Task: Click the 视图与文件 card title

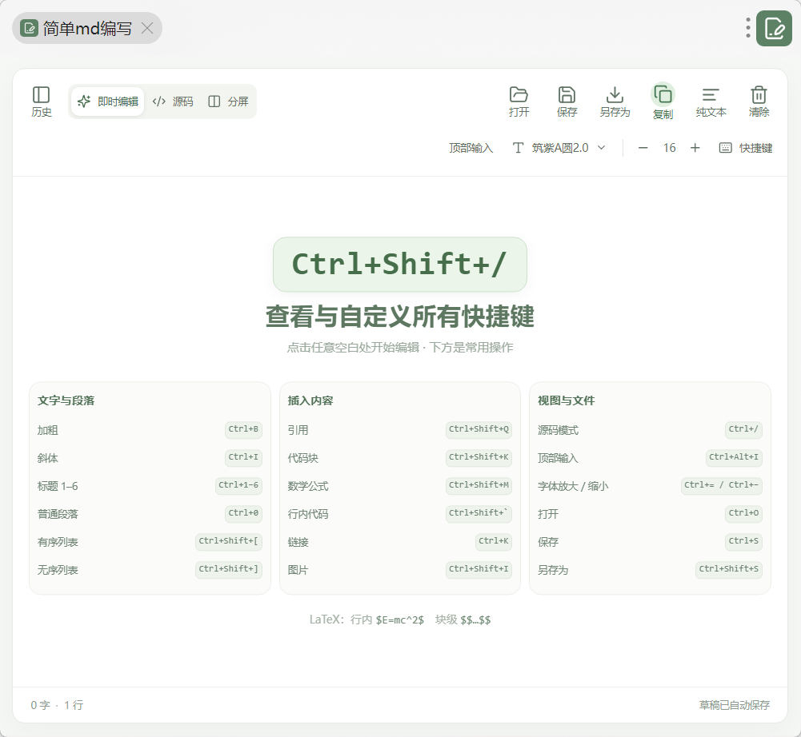Action: click(x=566, y=400)
